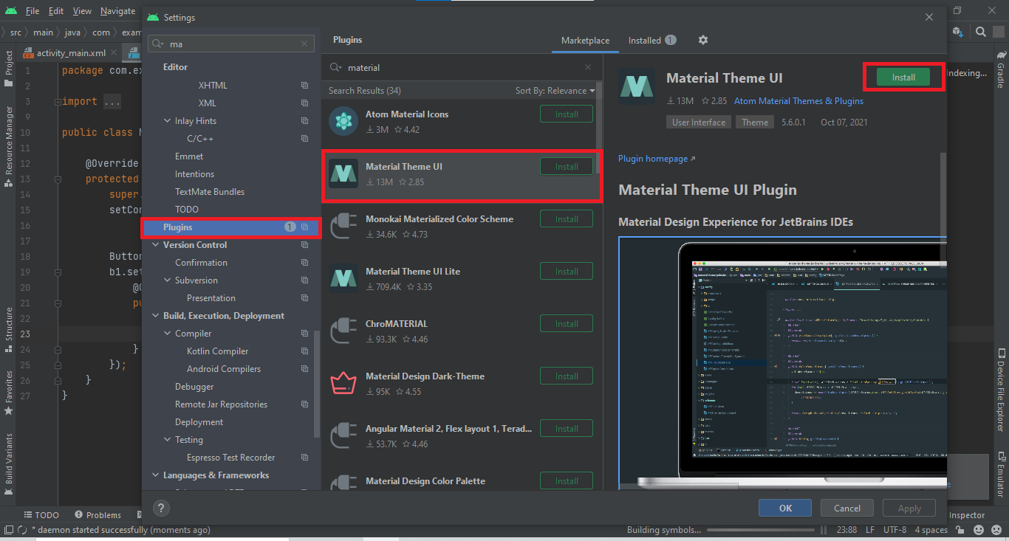Collapse Languages & Frameworks chevron

coord(155,475)
